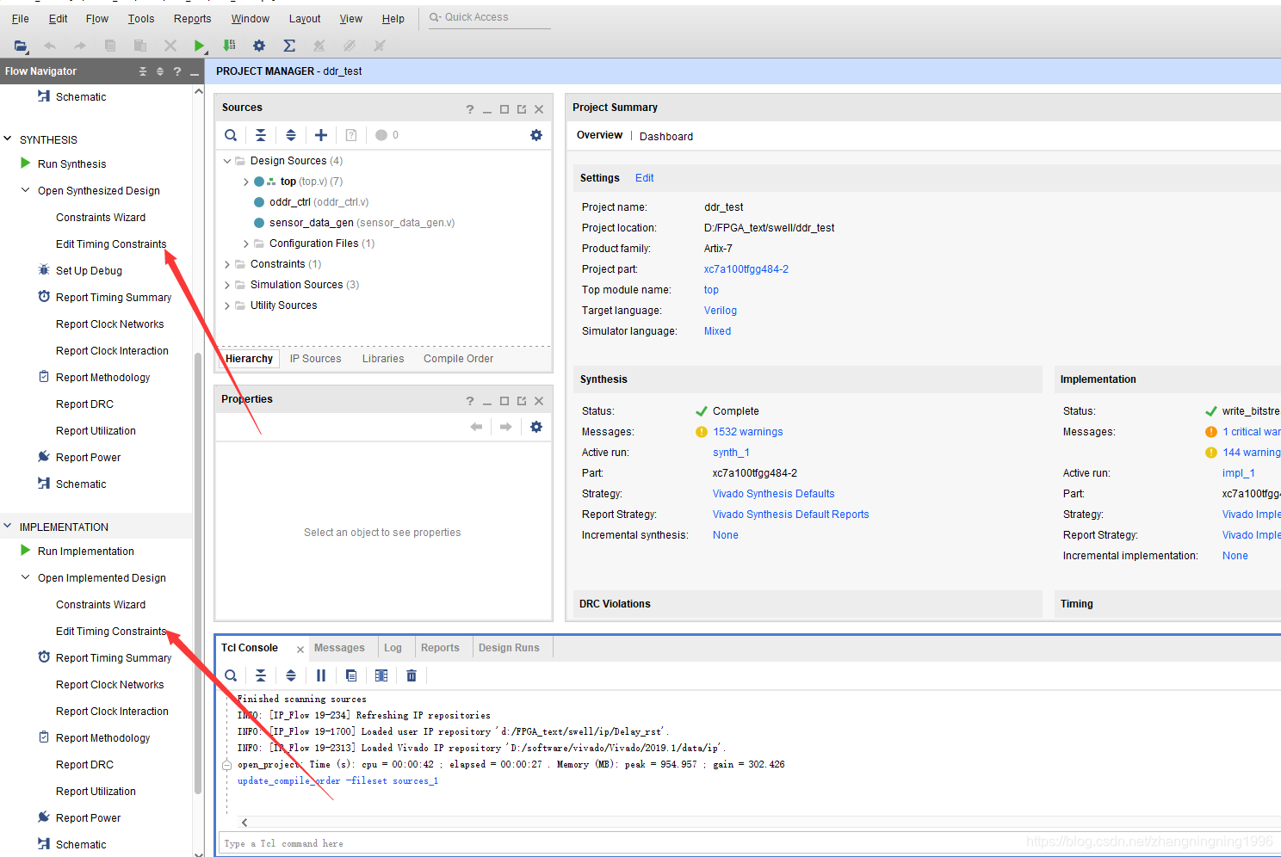Copy the Tcl Console contents
1281x857 pixels.
tap(351, 675)
